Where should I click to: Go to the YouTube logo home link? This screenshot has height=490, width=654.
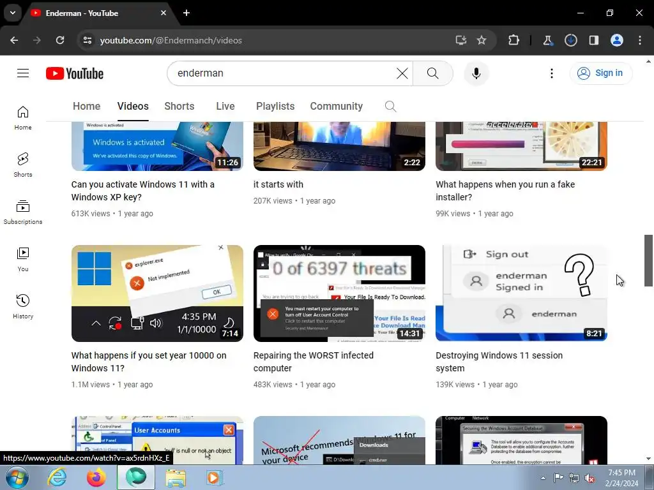[x=75, y=73]
